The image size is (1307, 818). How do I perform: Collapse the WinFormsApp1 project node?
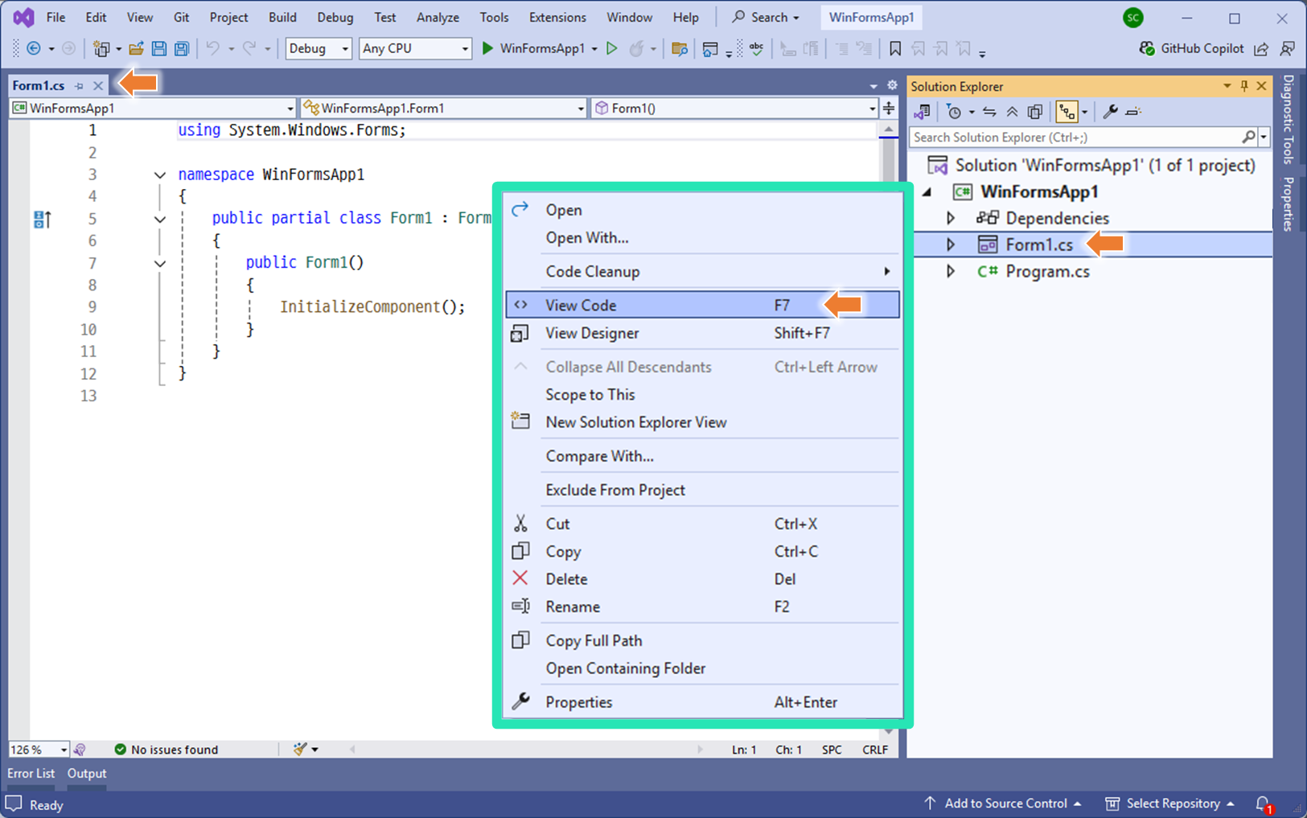[927, 191]
